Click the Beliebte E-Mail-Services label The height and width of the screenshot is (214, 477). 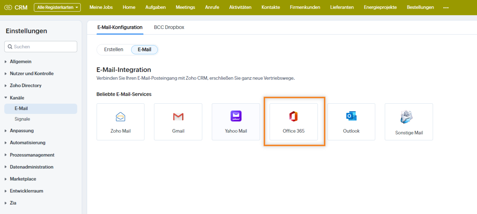[124, 94]
